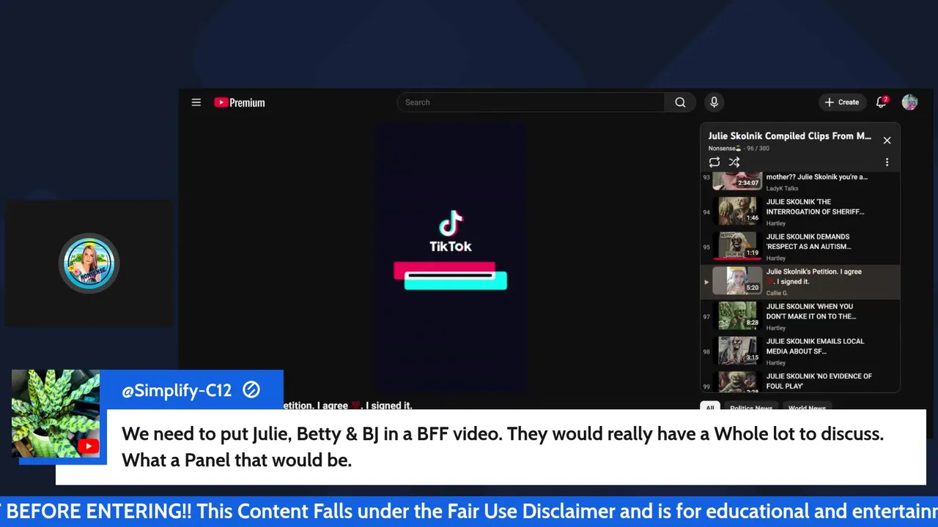The image size is (938, 527).
Task: Click 'Callie G.' channel name text
Action: 778,293
